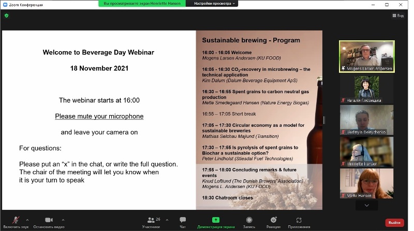The image size is (414, 231).
Task: Click muted mic icon on Liudmyla Deinychenko tile
Action: (x=343, y=132)
